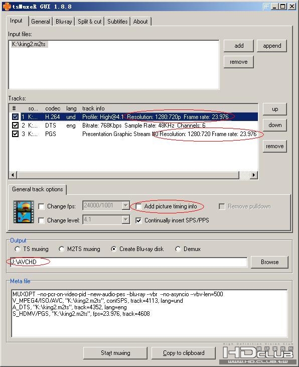
Task: Enable the Change fps checkbox
Action: point(41,206)
